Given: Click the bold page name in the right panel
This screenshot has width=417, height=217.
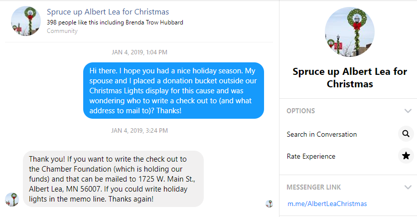Looking at the screenshot, I should pyautogui.click(x=350, y=78).
